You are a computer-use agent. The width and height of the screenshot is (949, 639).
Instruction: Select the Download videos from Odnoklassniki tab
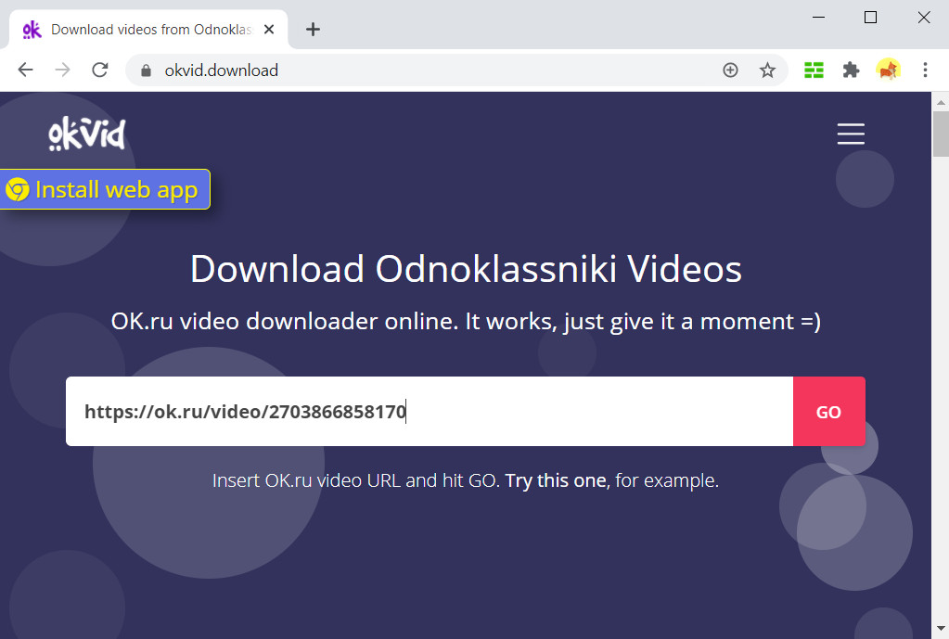click(148, 29)
